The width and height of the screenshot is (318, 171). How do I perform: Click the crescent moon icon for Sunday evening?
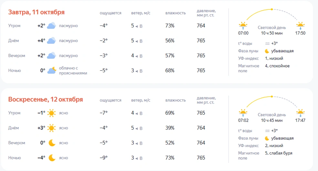click(52, 143)
